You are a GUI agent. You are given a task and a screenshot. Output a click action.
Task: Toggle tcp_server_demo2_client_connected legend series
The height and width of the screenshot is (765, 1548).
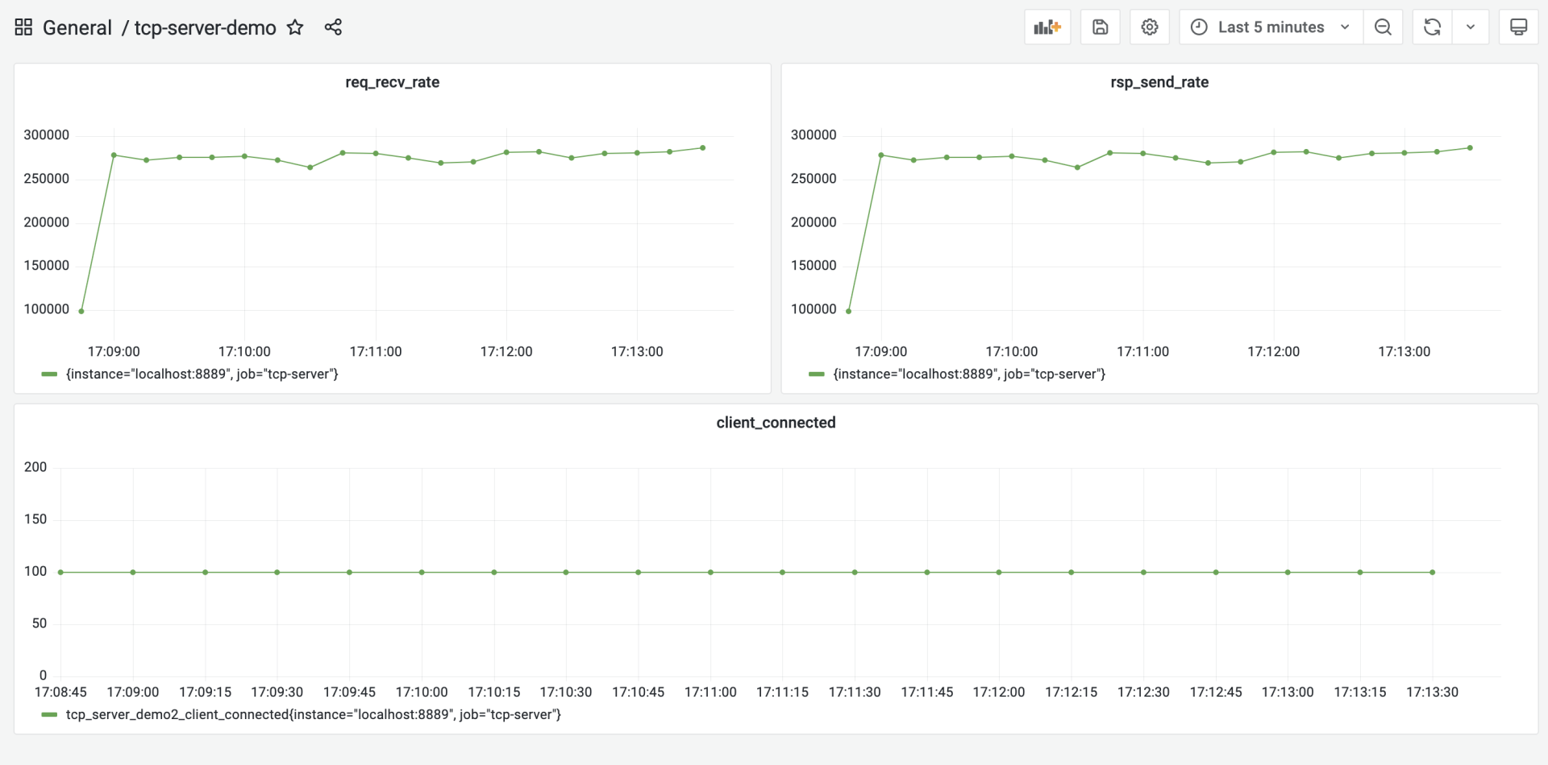(313, 715)
